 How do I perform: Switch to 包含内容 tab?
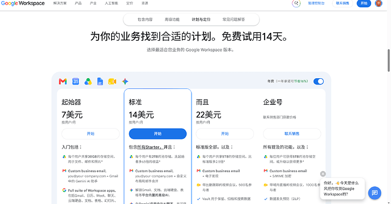click(145, 19)
